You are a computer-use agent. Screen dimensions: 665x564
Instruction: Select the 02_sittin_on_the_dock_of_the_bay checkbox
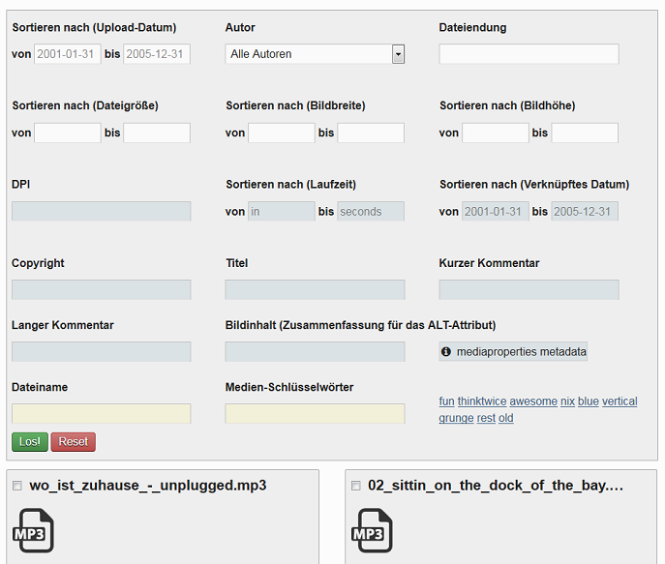[356, 486]
